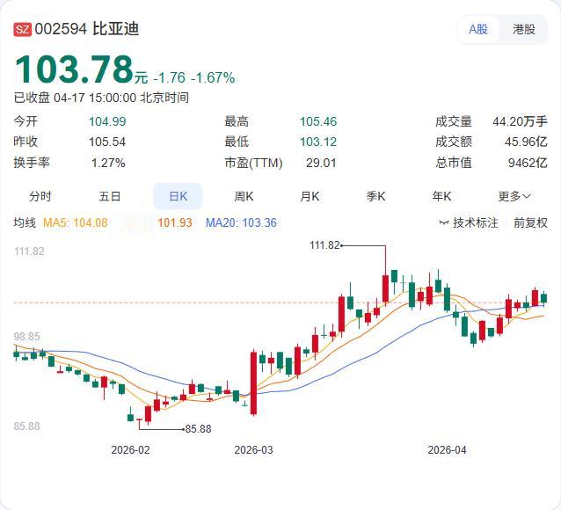Select the 月K chart tab
This screenshot has height=510, width=561.
point(310,196)
